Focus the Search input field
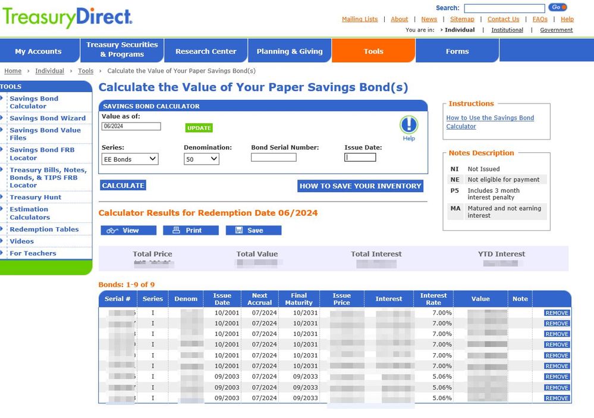Viewport: 594px width, 418px height. click(x=505, y=8)
